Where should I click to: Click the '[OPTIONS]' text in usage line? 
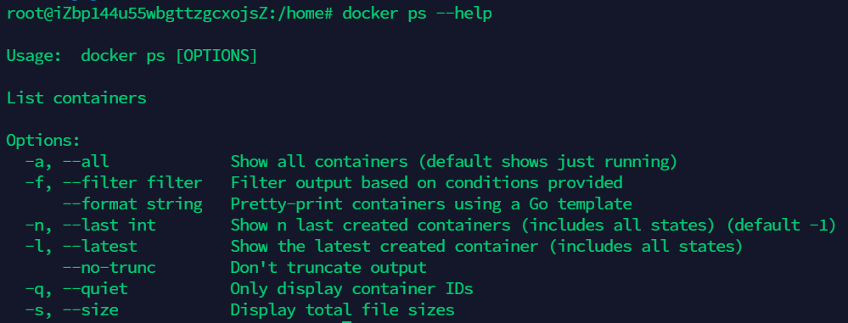coord(216,56)
